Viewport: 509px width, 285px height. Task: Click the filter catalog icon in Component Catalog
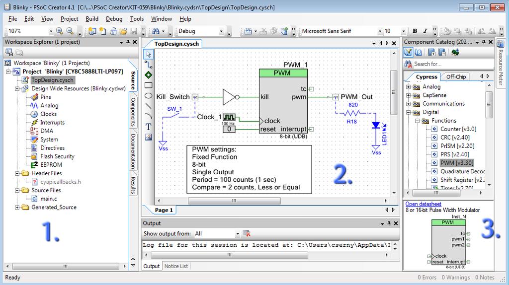(408, 52)
